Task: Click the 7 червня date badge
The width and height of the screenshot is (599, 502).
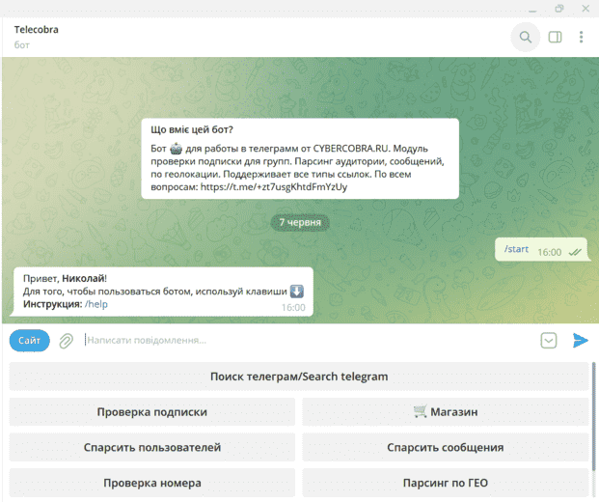Action: coord(300,222)
